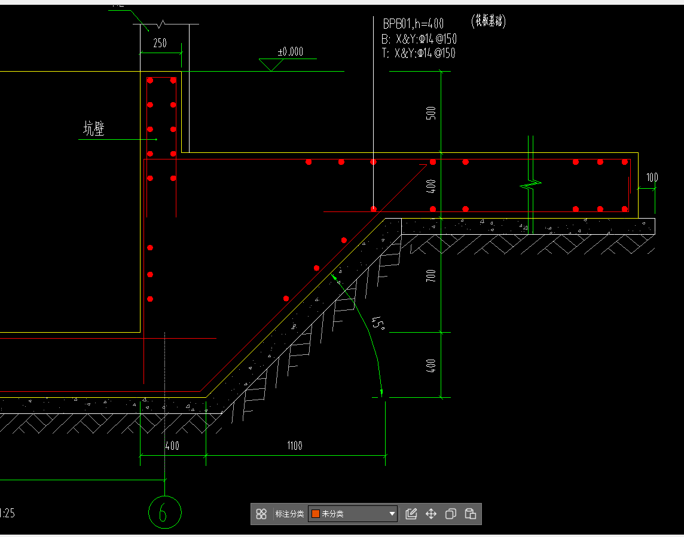This screenshot has width=684, height=537.
Task: Select the 1100 horizontal dimension text
Action: coord(294,446)
